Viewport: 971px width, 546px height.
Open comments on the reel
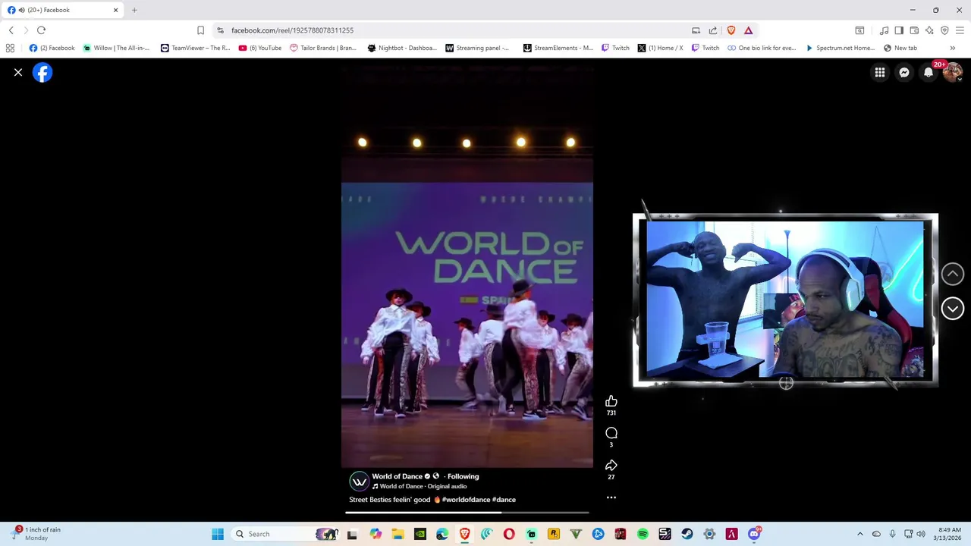coord(611,433)
